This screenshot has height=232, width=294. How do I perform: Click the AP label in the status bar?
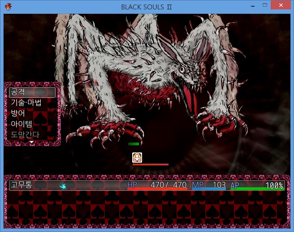pos(234,186)
